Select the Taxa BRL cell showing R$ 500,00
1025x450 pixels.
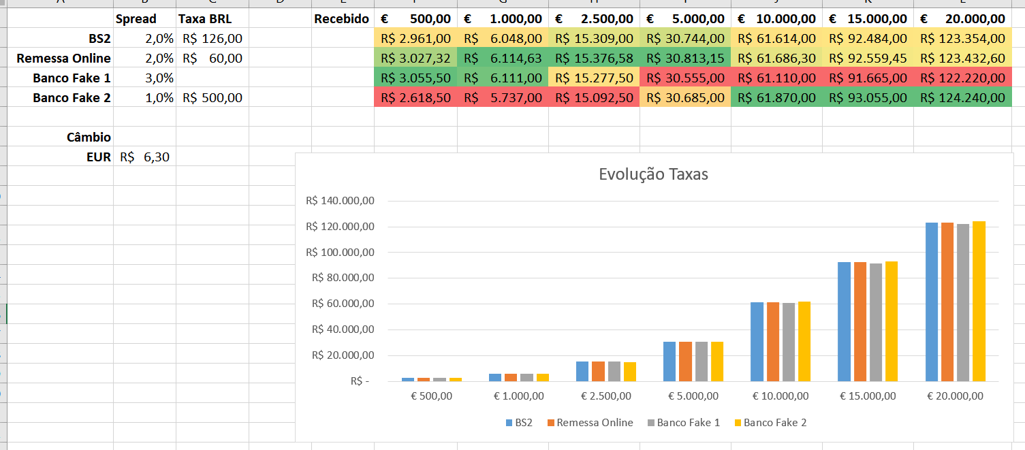click(x=211, y=97)
